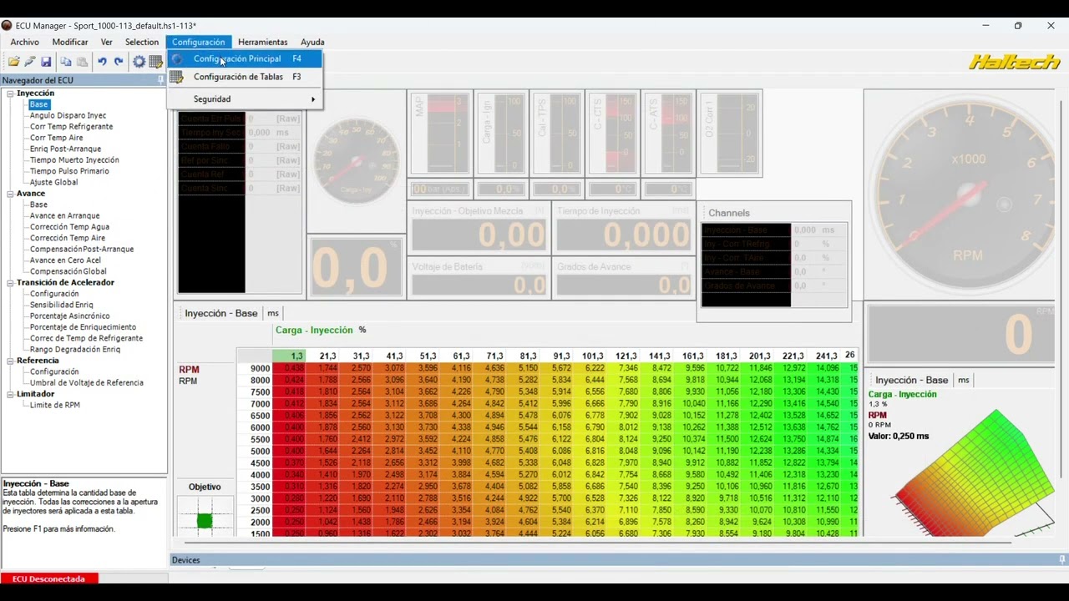
Task: Click the copy icon in the toolbar
Action: 66,62
